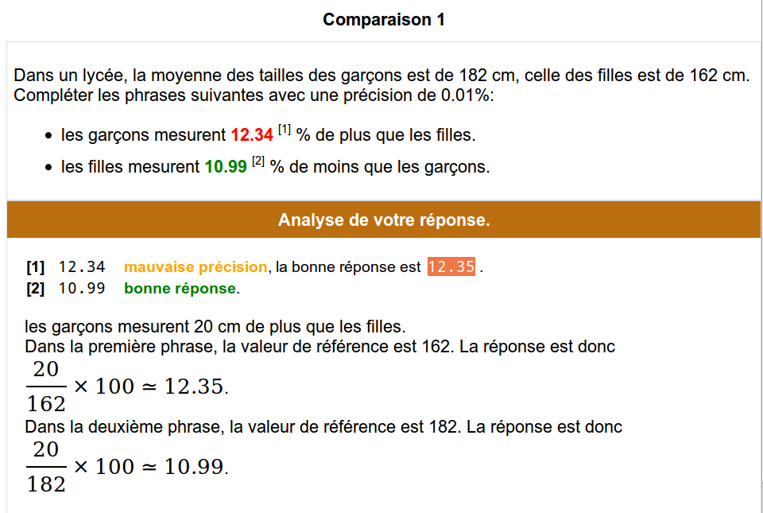Click the "Compléter les phrases suivantes" instruction line
Image resolution: width=763 pixels, height=513 pixels.
(x=254, y=95)
